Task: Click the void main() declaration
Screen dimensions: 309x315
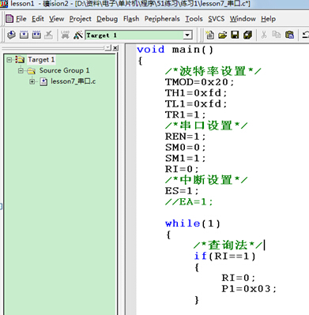Action: [x=175, y=50]
